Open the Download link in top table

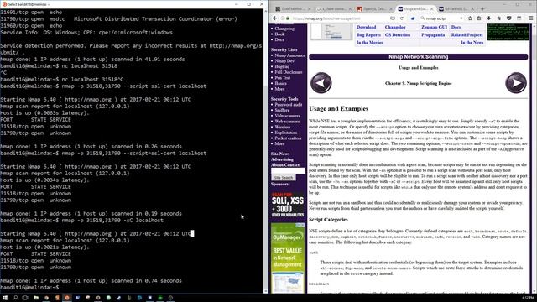pos(366,27)
